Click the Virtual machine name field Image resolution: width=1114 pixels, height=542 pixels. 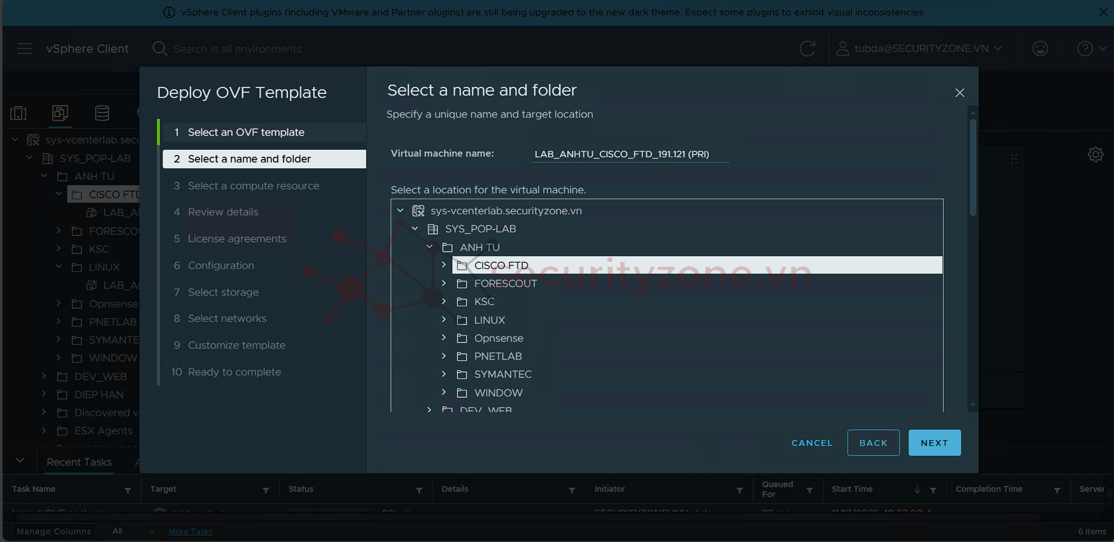tap(629, 154)
